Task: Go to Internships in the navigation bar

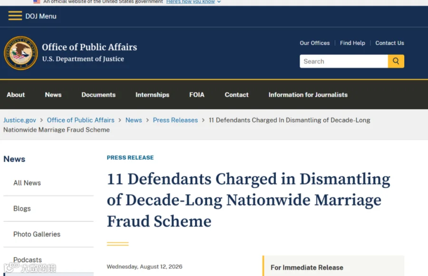Action: (152, 95)
